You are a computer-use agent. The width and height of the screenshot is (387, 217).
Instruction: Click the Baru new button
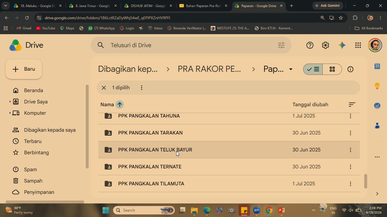tap(24, 69)
